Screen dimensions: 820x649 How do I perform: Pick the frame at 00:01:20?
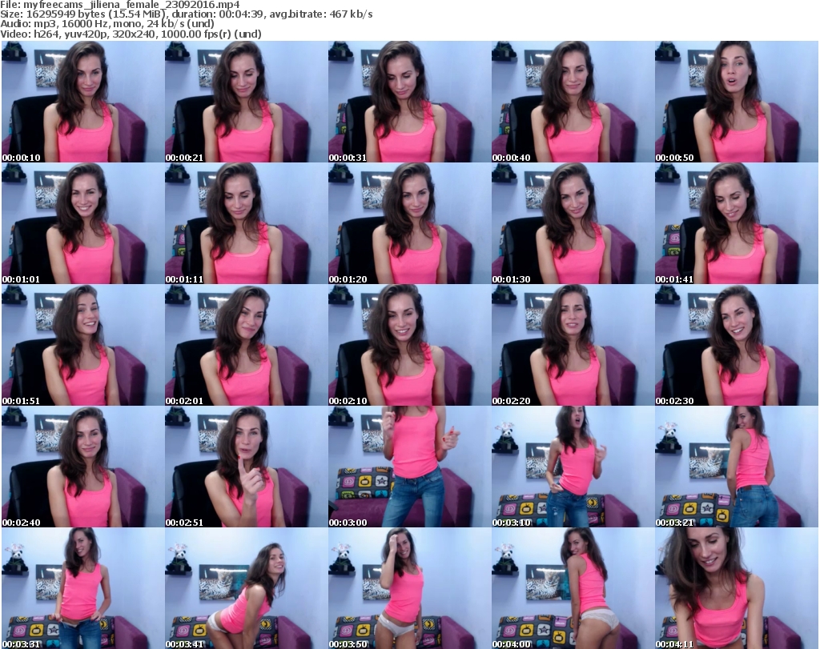[x=409, y=223]
